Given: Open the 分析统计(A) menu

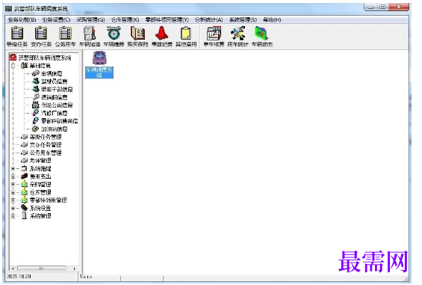Looking at the screenshot, I should pyautogui.click(x=209, y=19).
